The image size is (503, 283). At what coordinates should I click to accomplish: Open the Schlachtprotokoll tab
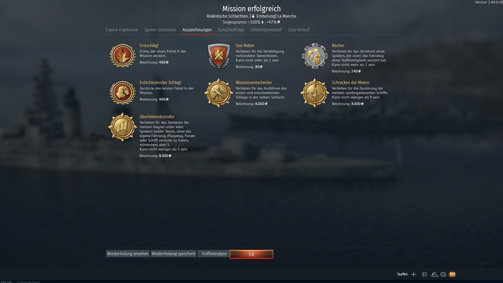pos(266,30)
